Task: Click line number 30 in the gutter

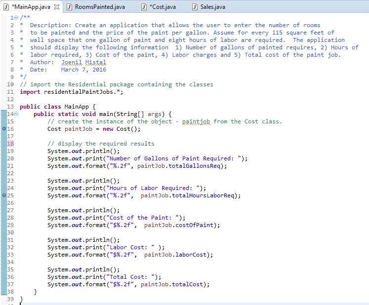Action: click(x=10, y=232)
